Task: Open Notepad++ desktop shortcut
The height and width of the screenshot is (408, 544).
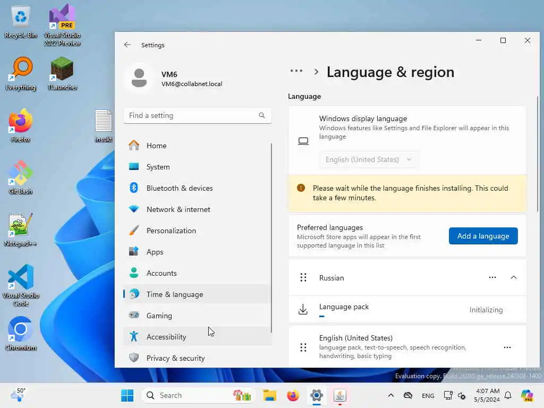Action: point(21,229)
